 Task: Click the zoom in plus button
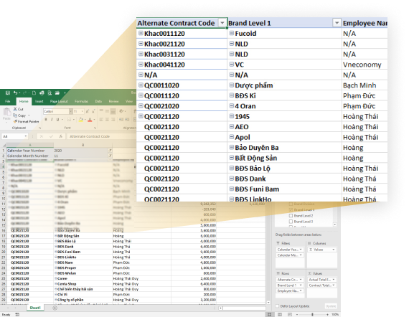[327, 315]
